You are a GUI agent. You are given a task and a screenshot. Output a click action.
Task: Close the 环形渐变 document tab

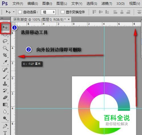point(69,19)
